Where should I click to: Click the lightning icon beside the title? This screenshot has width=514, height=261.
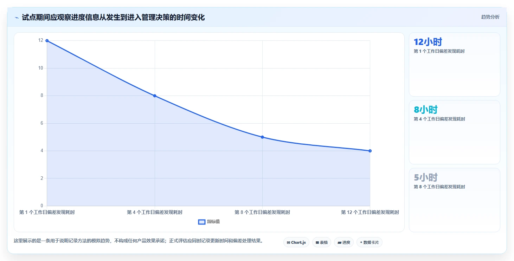pos(17,18)
